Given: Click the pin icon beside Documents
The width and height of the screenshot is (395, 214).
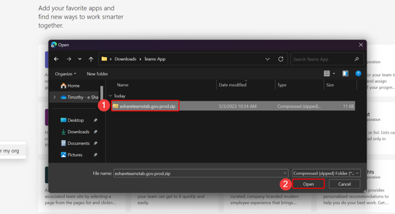Looking at the screenshot, I should (95, 143).
